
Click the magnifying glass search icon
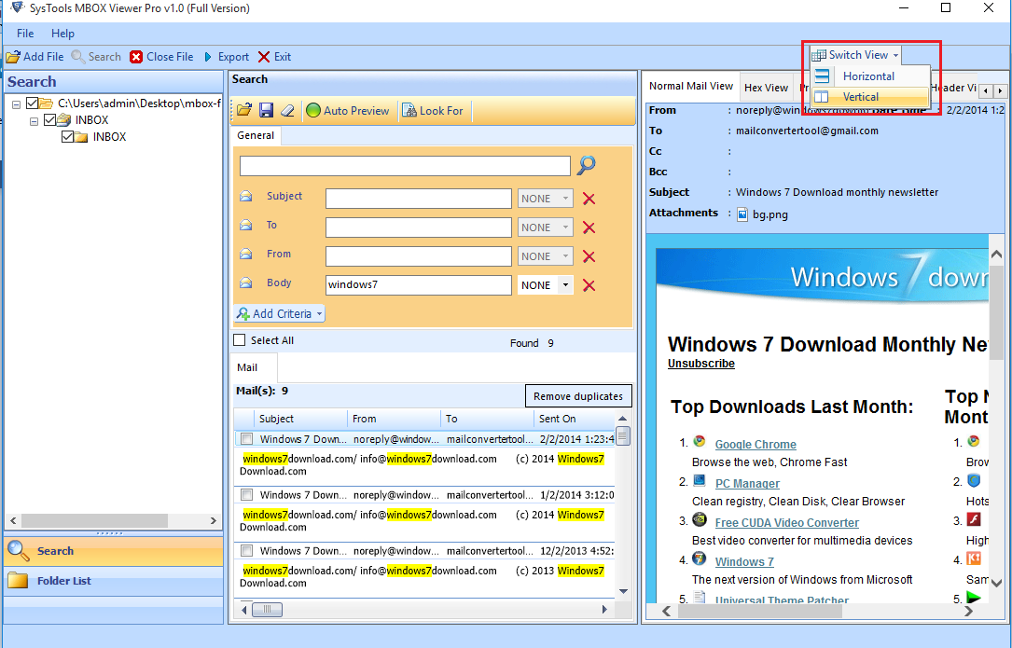click(x=586, y=166)
